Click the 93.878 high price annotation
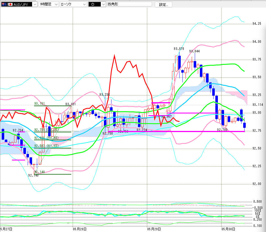The image size is (266, 232). pos(179,49)
